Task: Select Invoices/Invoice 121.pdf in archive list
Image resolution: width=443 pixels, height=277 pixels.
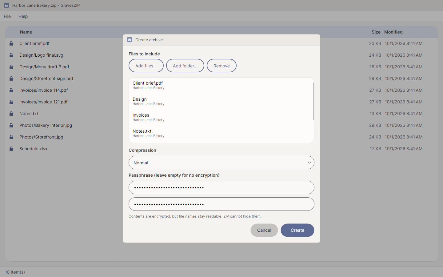Action: [x=221, y=102]
